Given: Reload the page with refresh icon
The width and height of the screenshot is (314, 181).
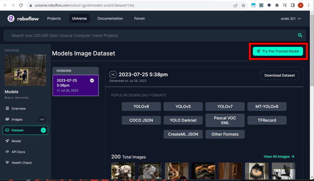Looking at the screenshot, I should [x=21, y=5].
